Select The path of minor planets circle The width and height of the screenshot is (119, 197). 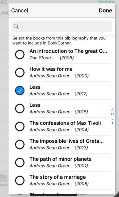click(20, 162)
